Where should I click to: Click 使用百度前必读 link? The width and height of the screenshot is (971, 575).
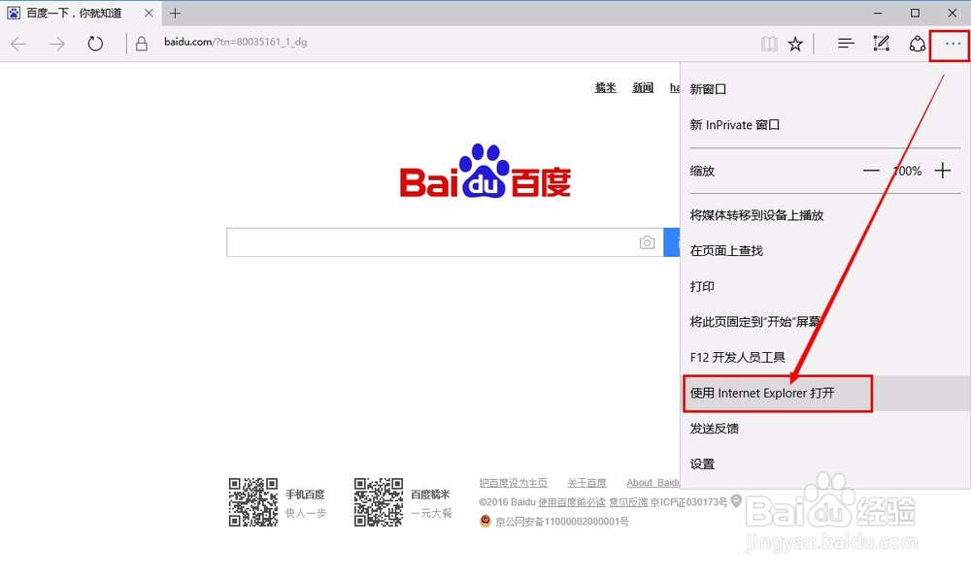coord(572,502)
